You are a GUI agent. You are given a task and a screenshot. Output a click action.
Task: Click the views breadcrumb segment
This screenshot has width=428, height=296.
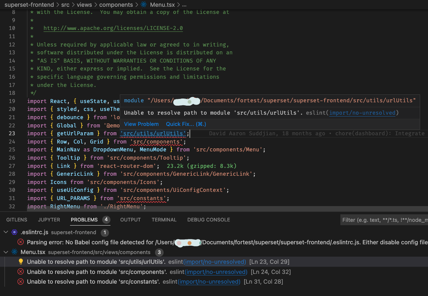[x=84, y=4]
